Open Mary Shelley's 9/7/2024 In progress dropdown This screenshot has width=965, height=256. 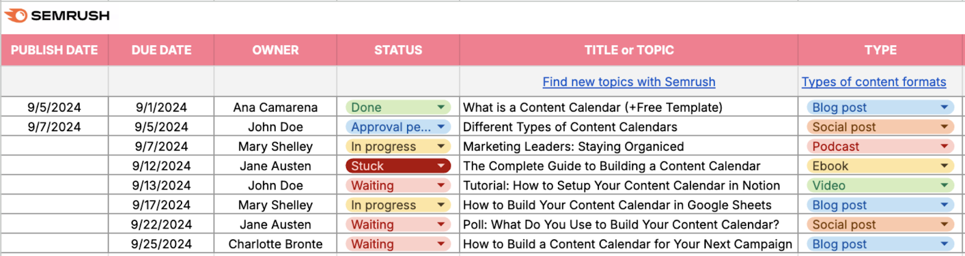[441, 146]
